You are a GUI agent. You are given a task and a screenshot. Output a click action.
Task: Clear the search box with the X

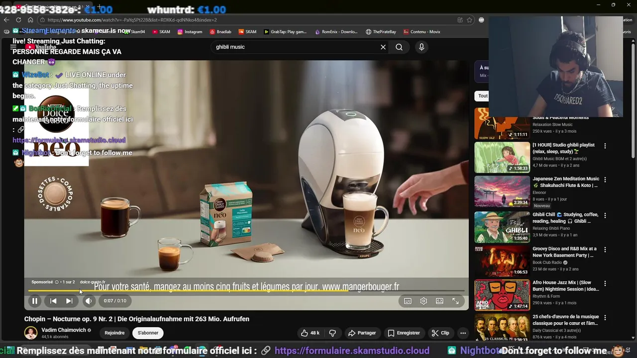(x=383, y=47)
